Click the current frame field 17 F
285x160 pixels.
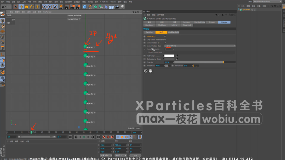pyautogui.click(x=137, y=133)
